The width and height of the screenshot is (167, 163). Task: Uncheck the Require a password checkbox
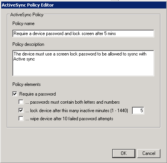(15, 94)
